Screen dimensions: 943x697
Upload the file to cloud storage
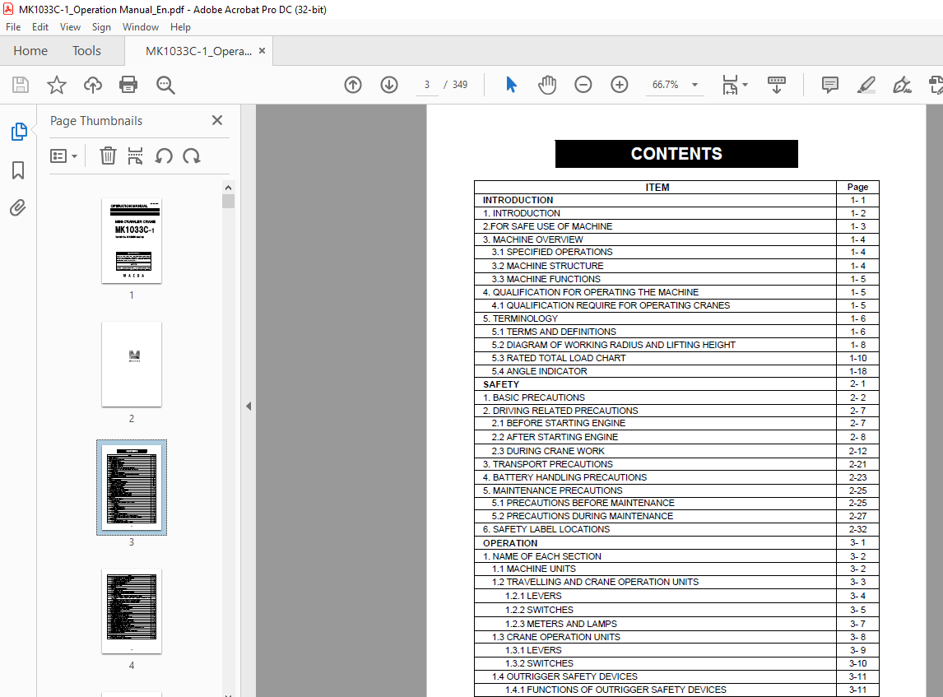[x=93, y=85]
